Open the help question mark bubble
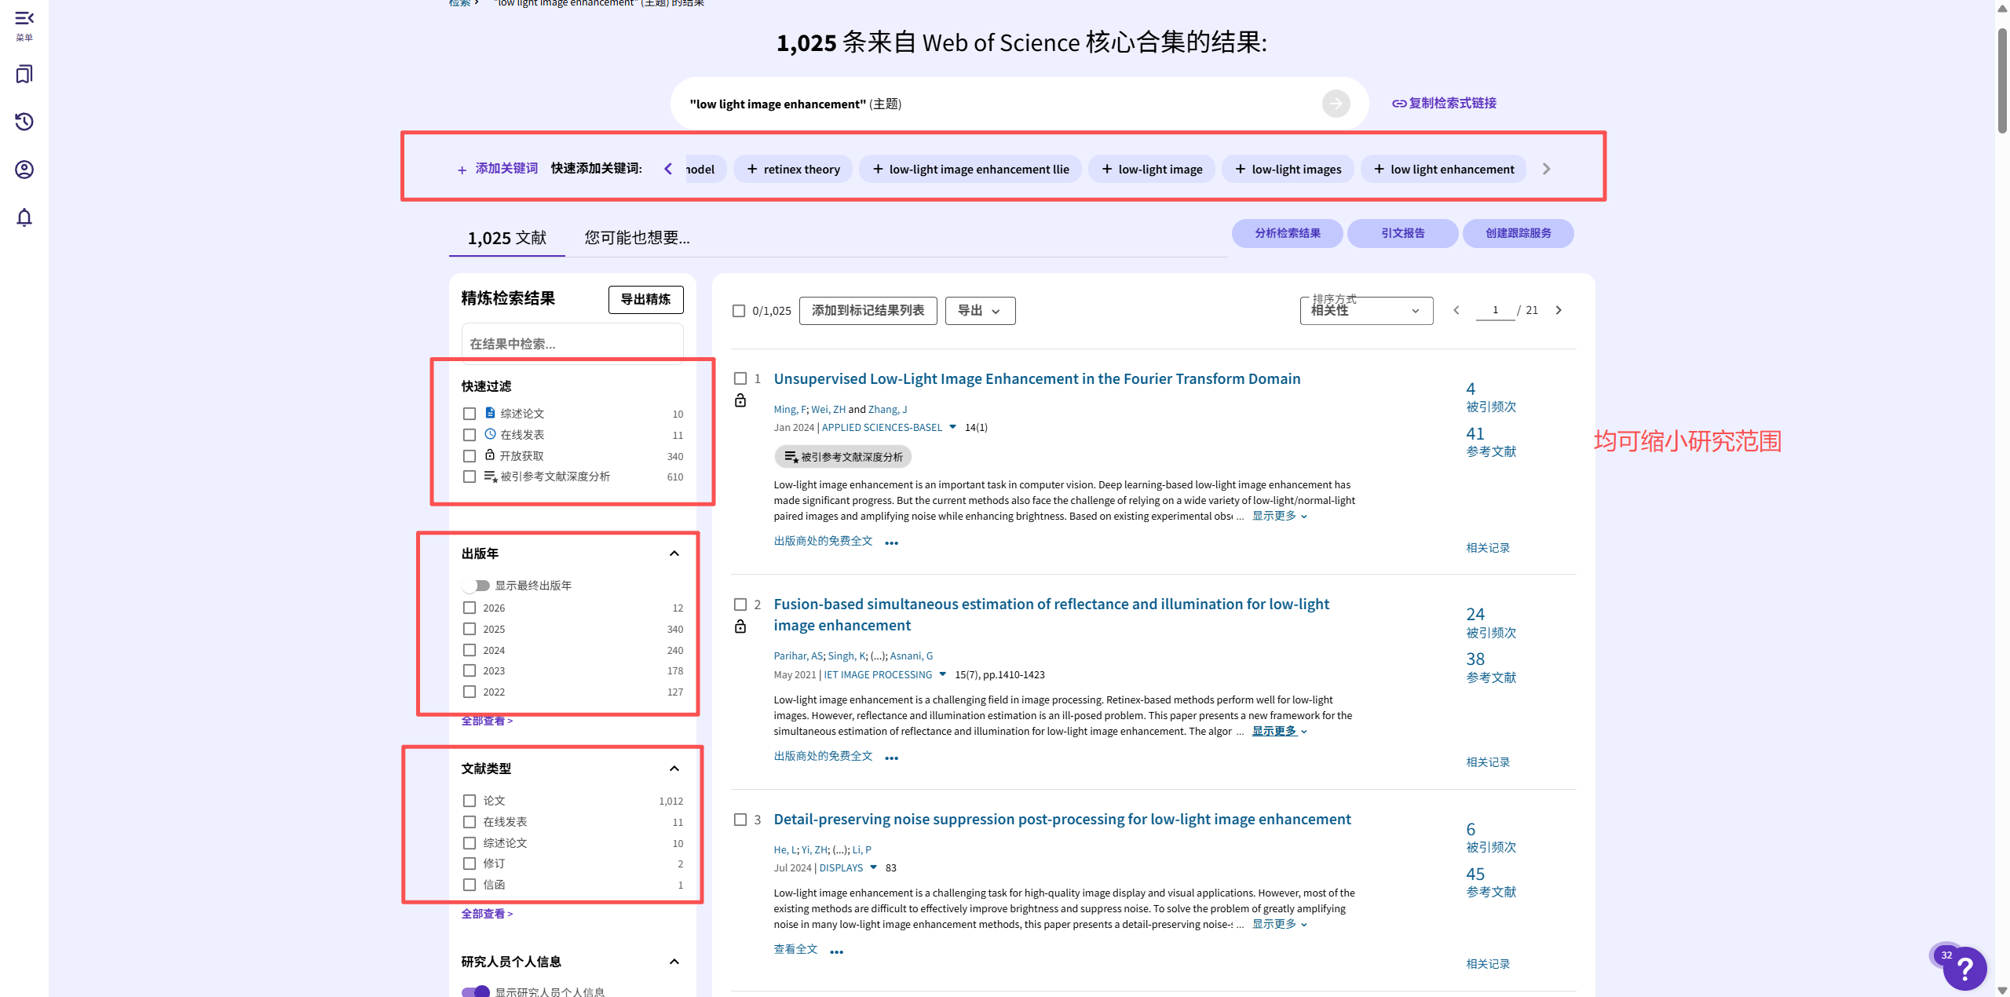Viewport: 2010px width, 997px height. point(1964,970)
